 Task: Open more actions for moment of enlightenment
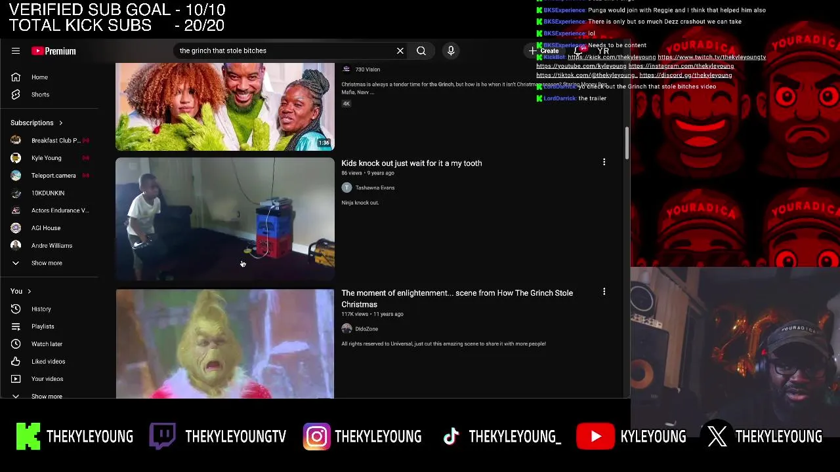(x=604, y=292)
